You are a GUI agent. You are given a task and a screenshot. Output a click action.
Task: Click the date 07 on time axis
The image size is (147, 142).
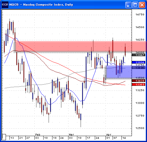115,138
